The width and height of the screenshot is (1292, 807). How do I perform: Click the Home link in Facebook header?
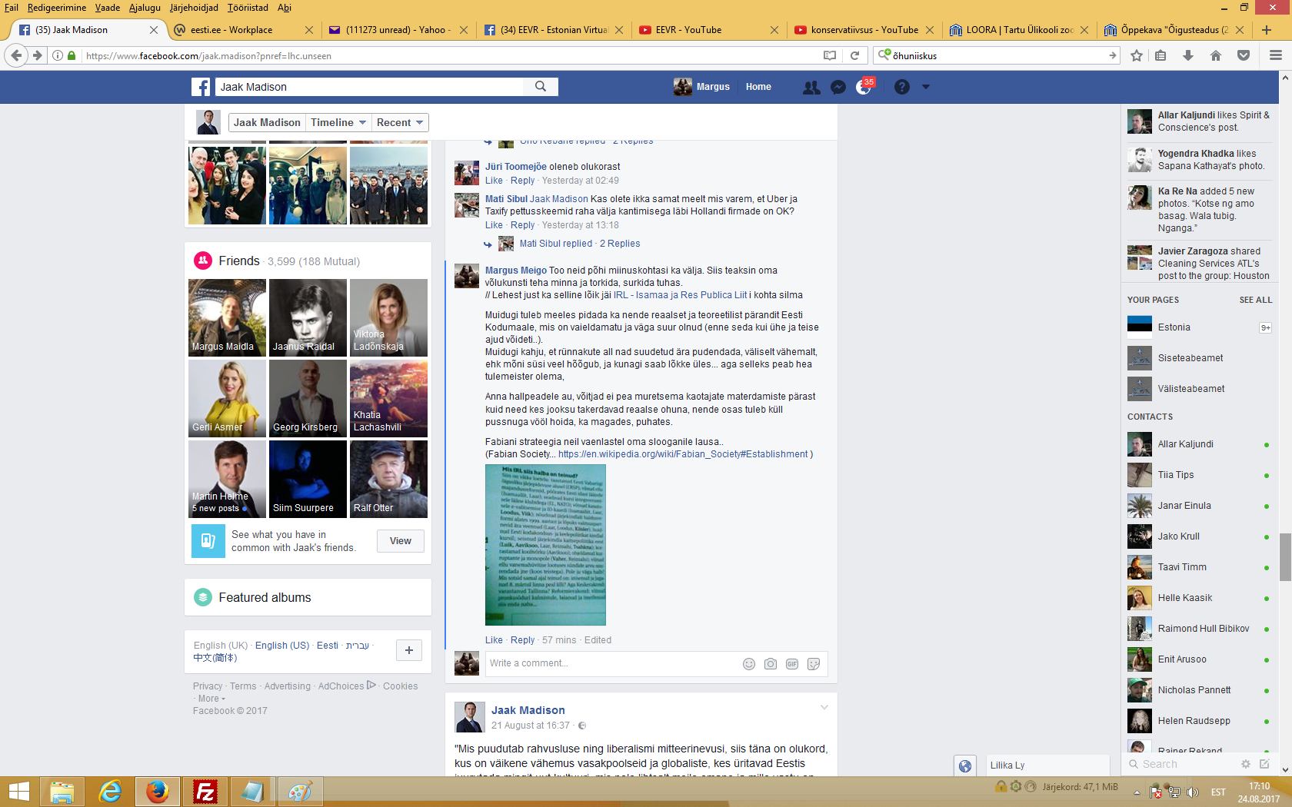[x=758, y=87]
